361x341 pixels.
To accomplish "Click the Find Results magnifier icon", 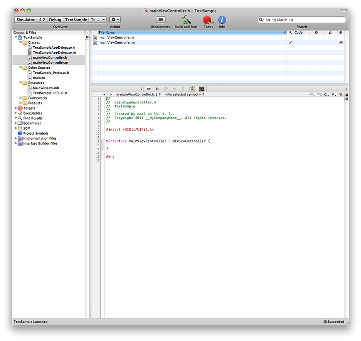I will [20, 118].
